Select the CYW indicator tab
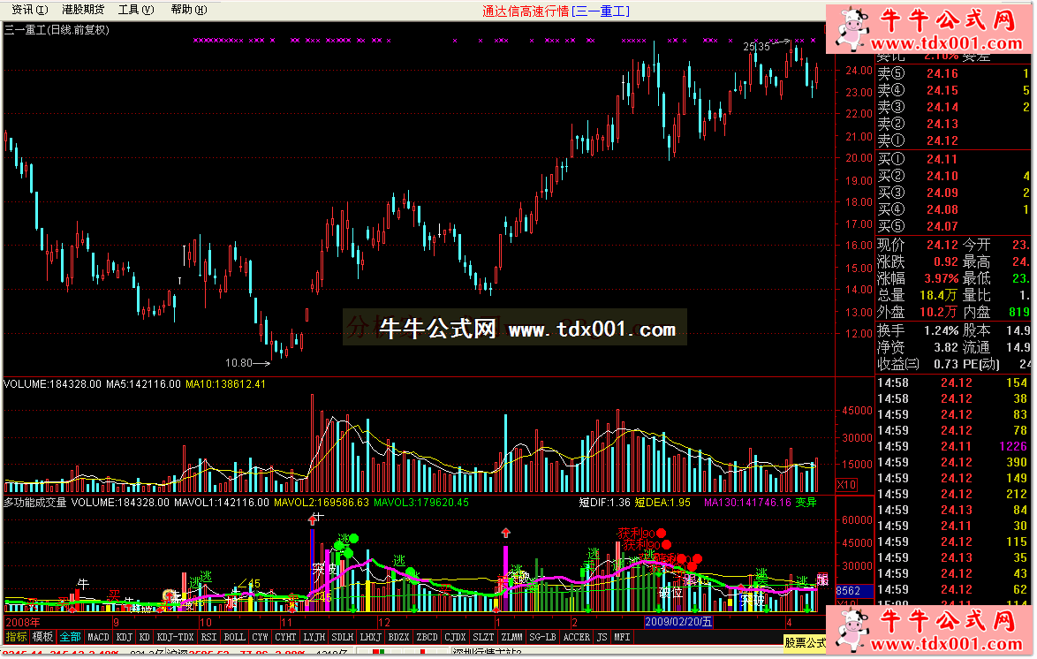Screen dimensions: 1037x659 pyautogui.click(x=260, y=637)
